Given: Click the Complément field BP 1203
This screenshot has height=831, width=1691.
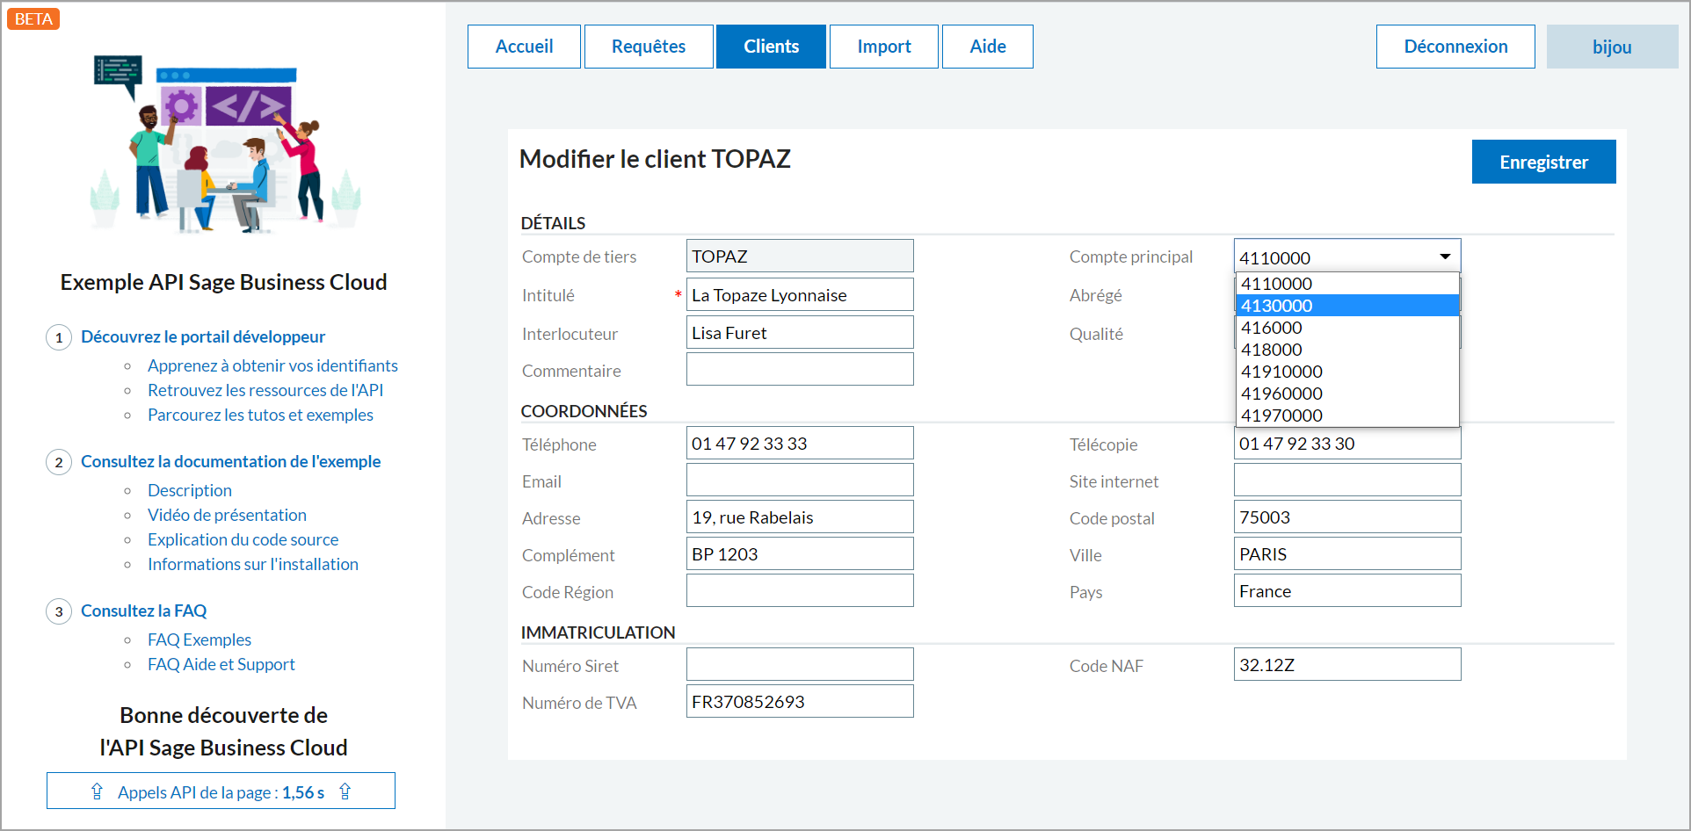Looking at the screenshot, I should coord(800,553).
